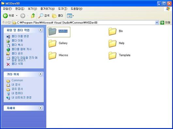Click the Macros folder name text

(63, 55)
